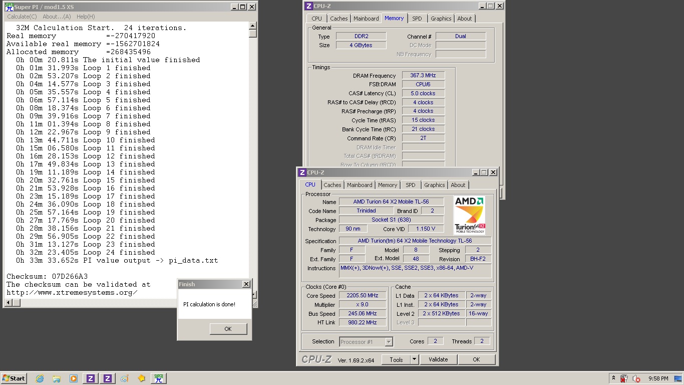This screenshot has width=684, height=385.
Task: Click the Level 2 cache value 2 x 512 KBytes
Action: (x=441, y=314)
